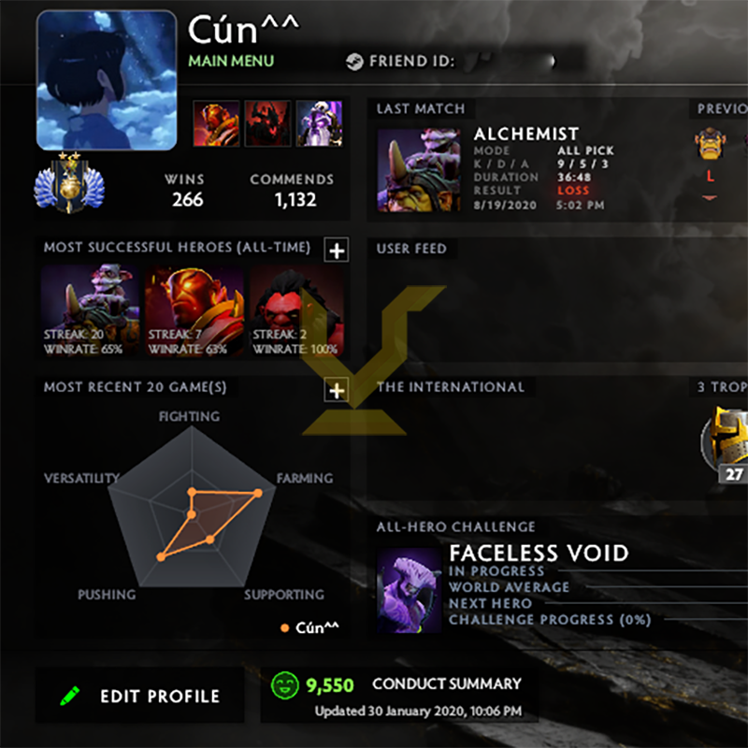Viewport: 748px width, 748px height.
Task: Expand Most Recent 20 Games plus button
Action: click(337, 390)
